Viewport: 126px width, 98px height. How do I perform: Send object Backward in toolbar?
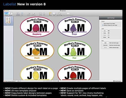click(34, 13)
